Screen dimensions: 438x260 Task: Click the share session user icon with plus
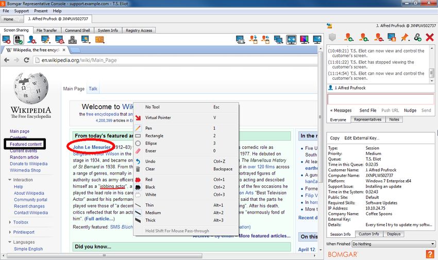364,37
